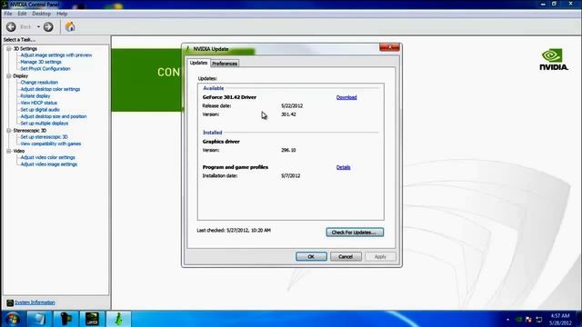
Task: Select View HDCP status
Action: 38,103
